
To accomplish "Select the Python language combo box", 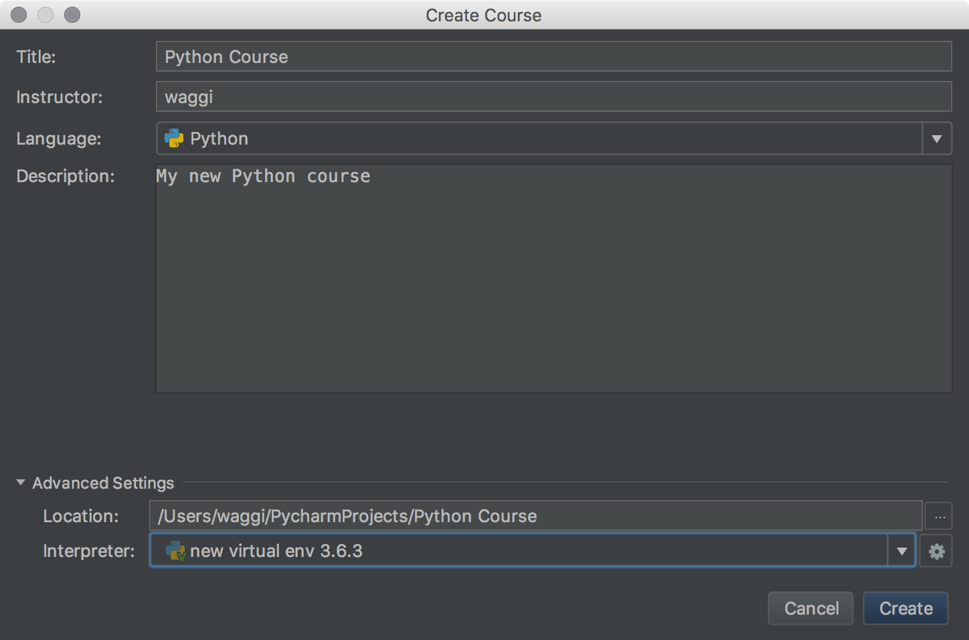I will tap(553, 139).
